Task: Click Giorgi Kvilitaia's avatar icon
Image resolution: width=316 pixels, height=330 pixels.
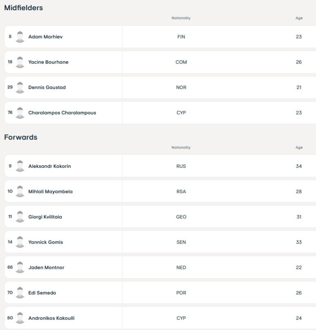Action: click(20, 217)
